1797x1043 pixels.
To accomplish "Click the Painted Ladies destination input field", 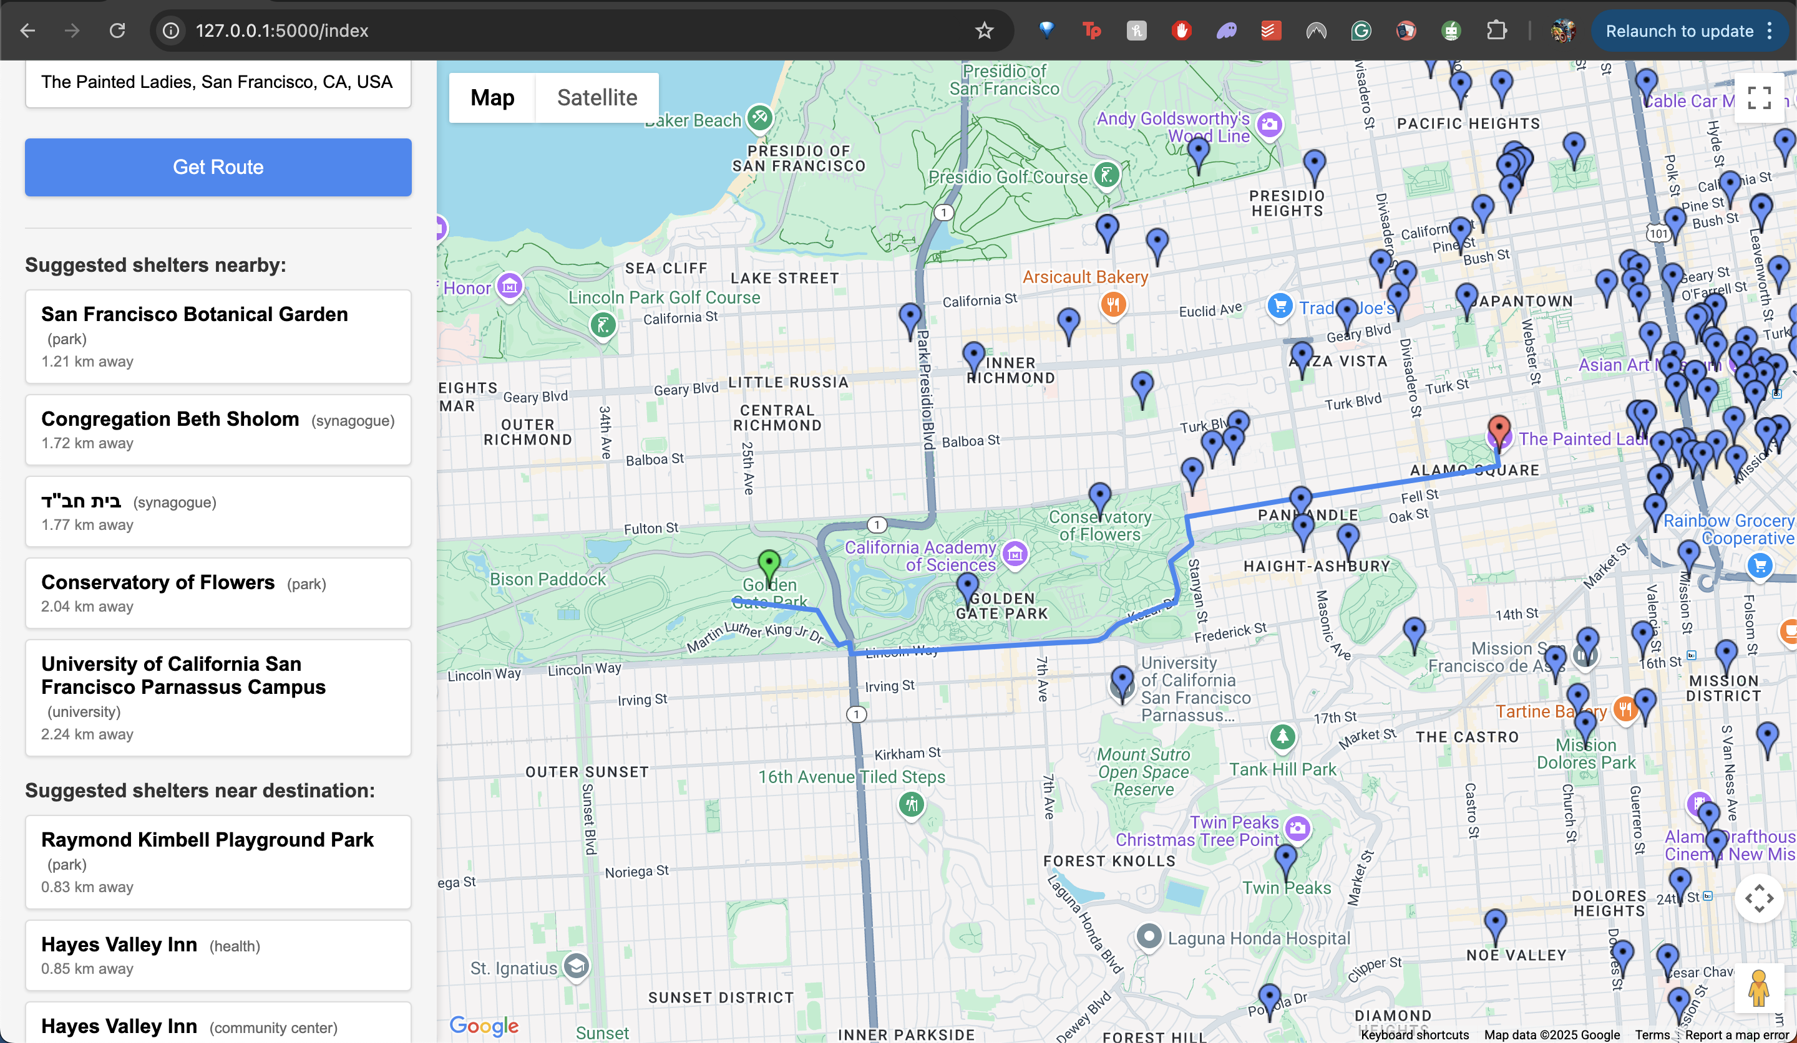I will (218, 82).
